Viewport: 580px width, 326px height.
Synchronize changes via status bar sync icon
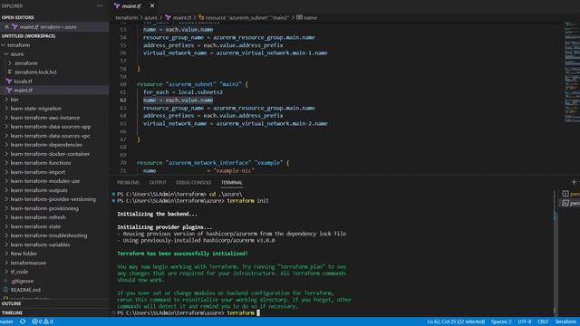coord(23,321)
